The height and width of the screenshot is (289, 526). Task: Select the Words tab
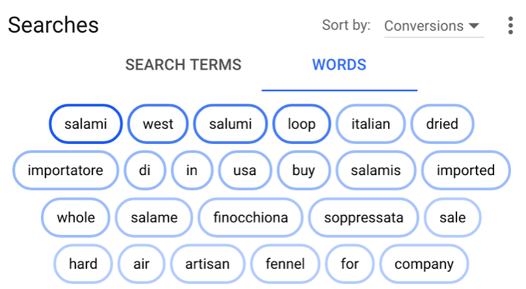tap(339, 64)
